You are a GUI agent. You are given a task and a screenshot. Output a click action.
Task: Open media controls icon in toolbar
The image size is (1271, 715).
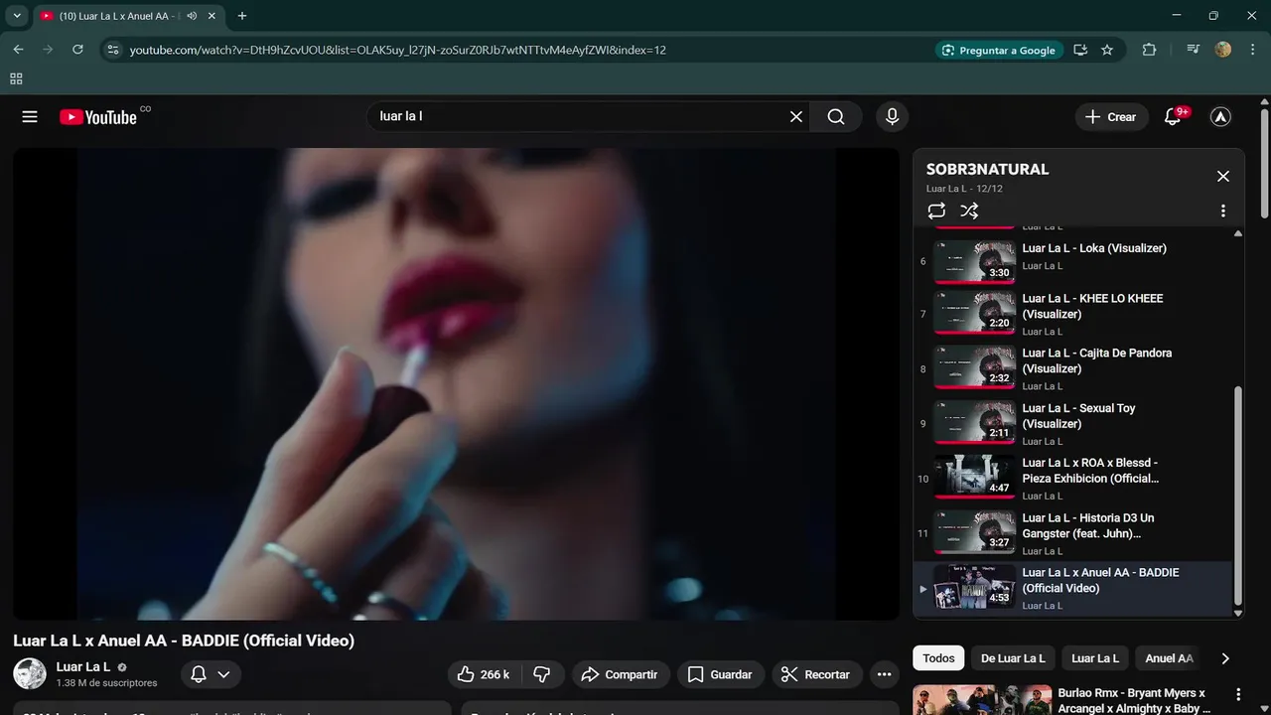click(x=1194, y=50)
